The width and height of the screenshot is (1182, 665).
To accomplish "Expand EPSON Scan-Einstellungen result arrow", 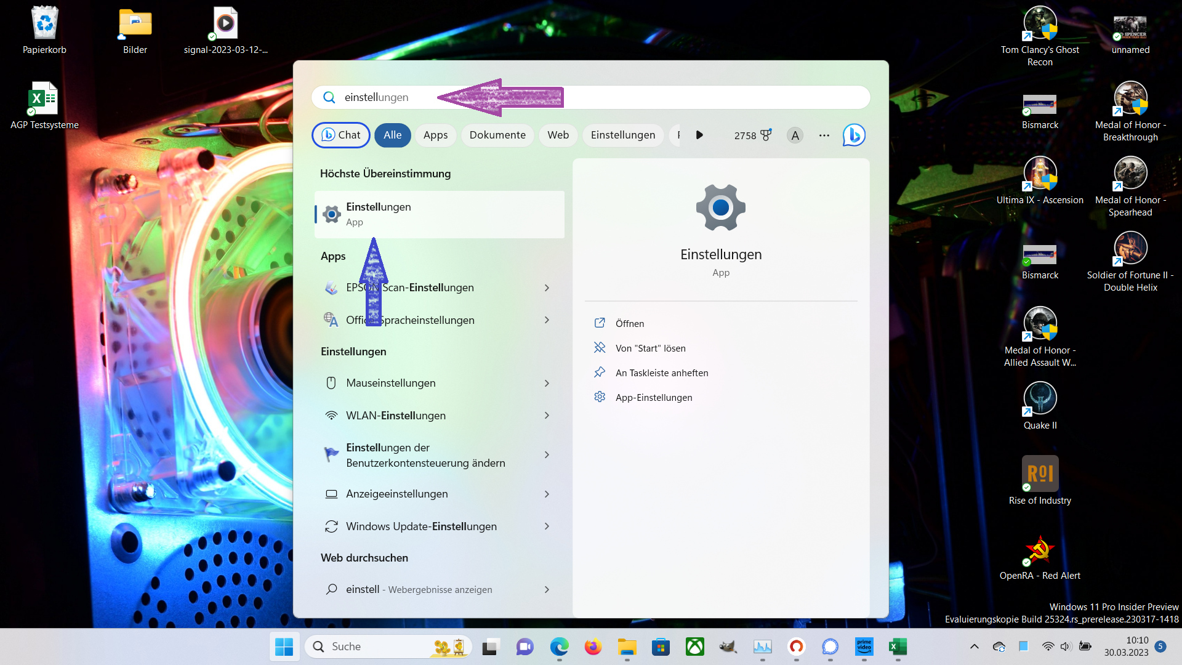I will tap(547, 288).
